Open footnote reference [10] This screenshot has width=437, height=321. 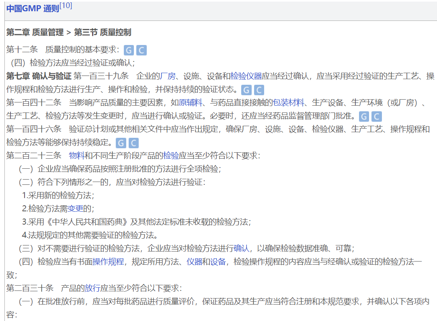[66, 6]
